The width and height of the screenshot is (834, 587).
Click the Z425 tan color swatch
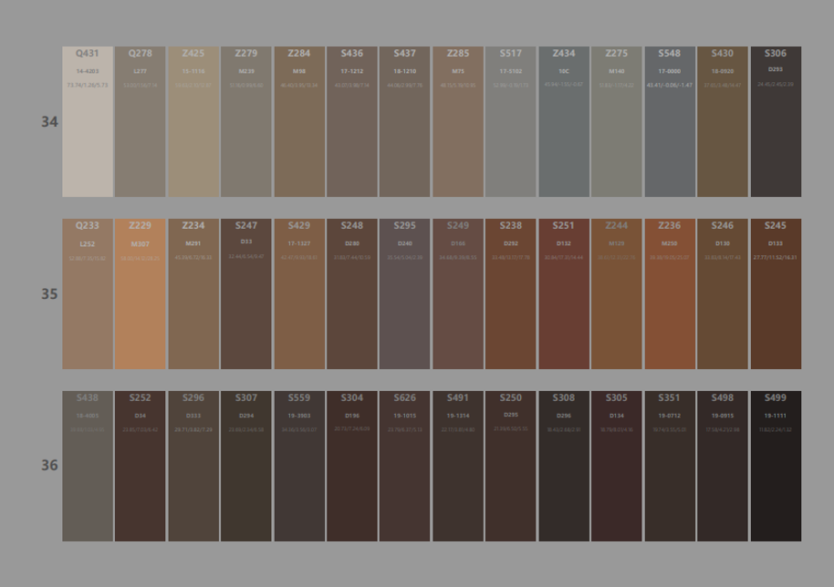point(193,122)
